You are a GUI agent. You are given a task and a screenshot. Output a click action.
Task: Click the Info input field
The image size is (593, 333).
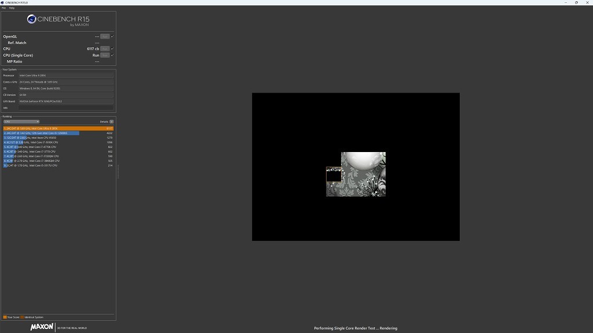point(66,108)
